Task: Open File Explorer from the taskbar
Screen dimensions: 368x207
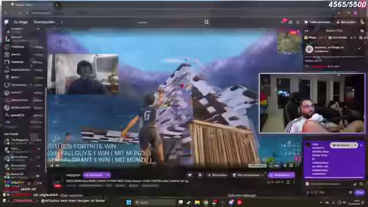Action: pos(197,202)
